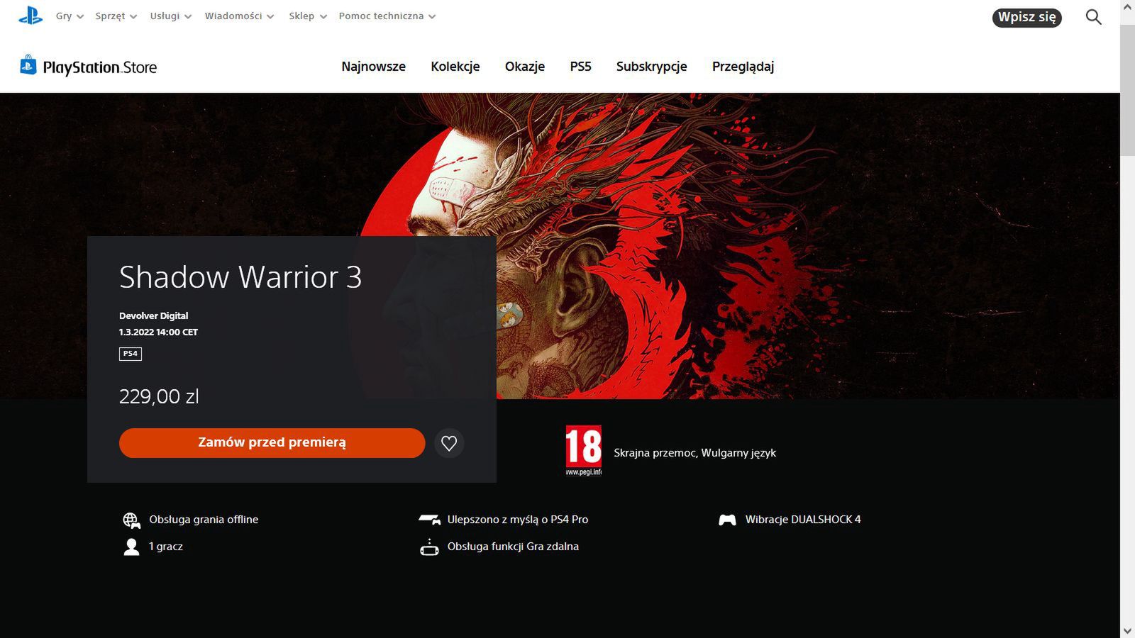This screenshot has height=638, width=1135.
Task: Click the single player person icon
Action: point(131,547)
